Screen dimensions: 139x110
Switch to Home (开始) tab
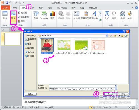pos(15,8)
